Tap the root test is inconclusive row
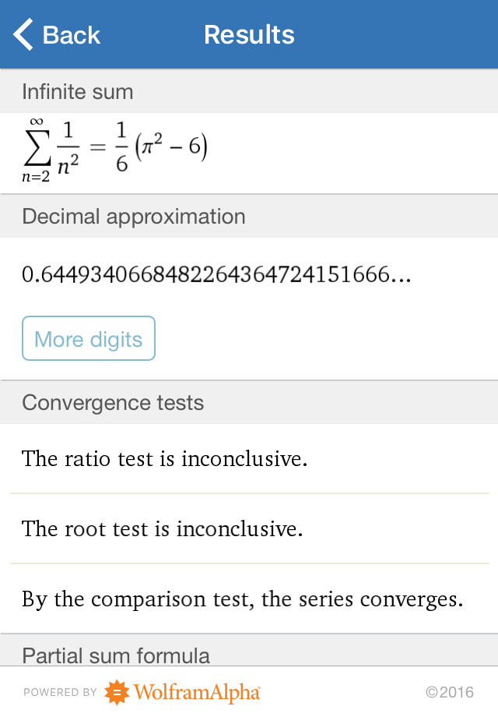Screen dimensions: 498x717 [x=162, y=529]
